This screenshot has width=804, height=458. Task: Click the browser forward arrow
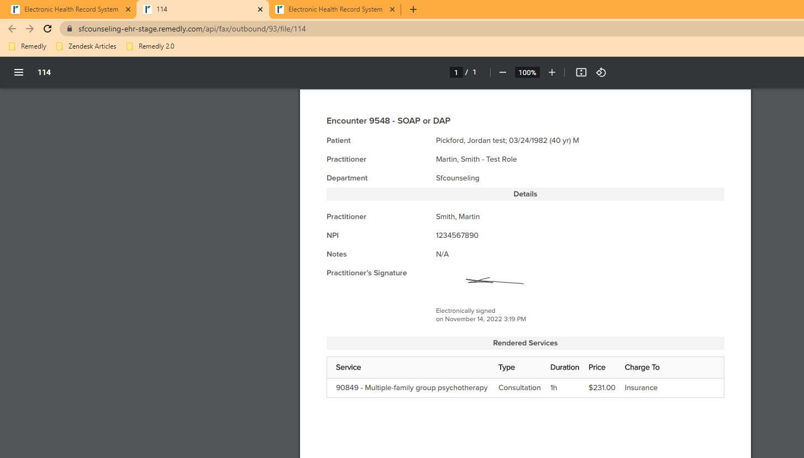tap(30, 29)
